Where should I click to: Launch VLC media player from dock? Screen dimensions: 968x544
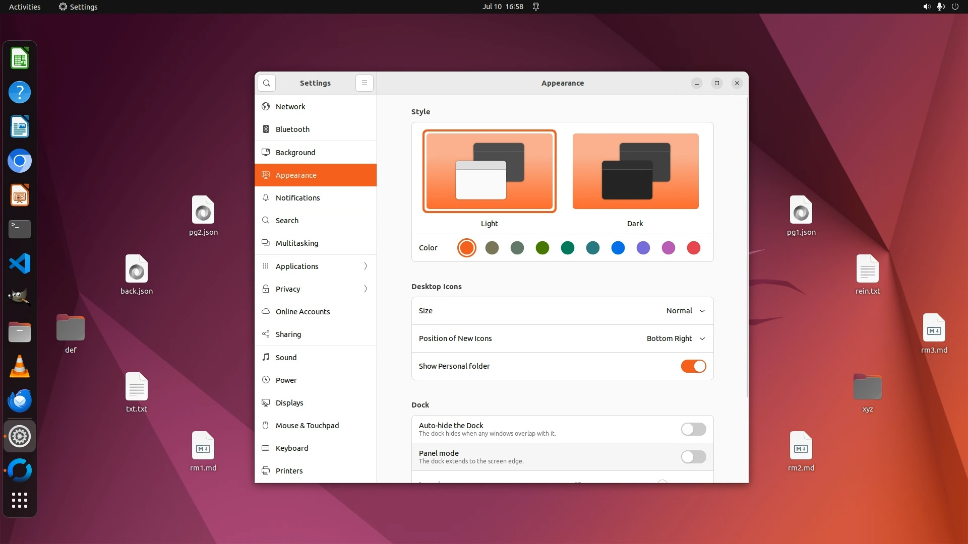pos(20,366)
